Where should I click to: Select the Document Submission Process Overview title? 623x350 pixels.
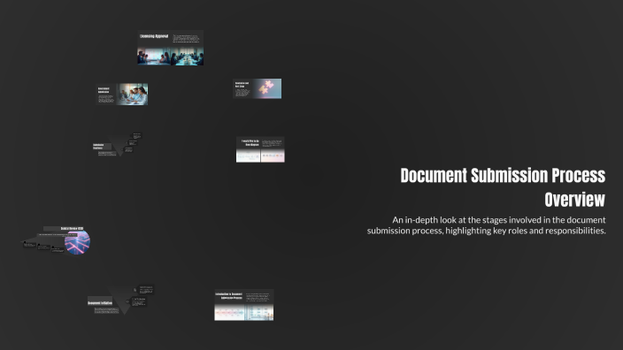click(x=503, y=187)
